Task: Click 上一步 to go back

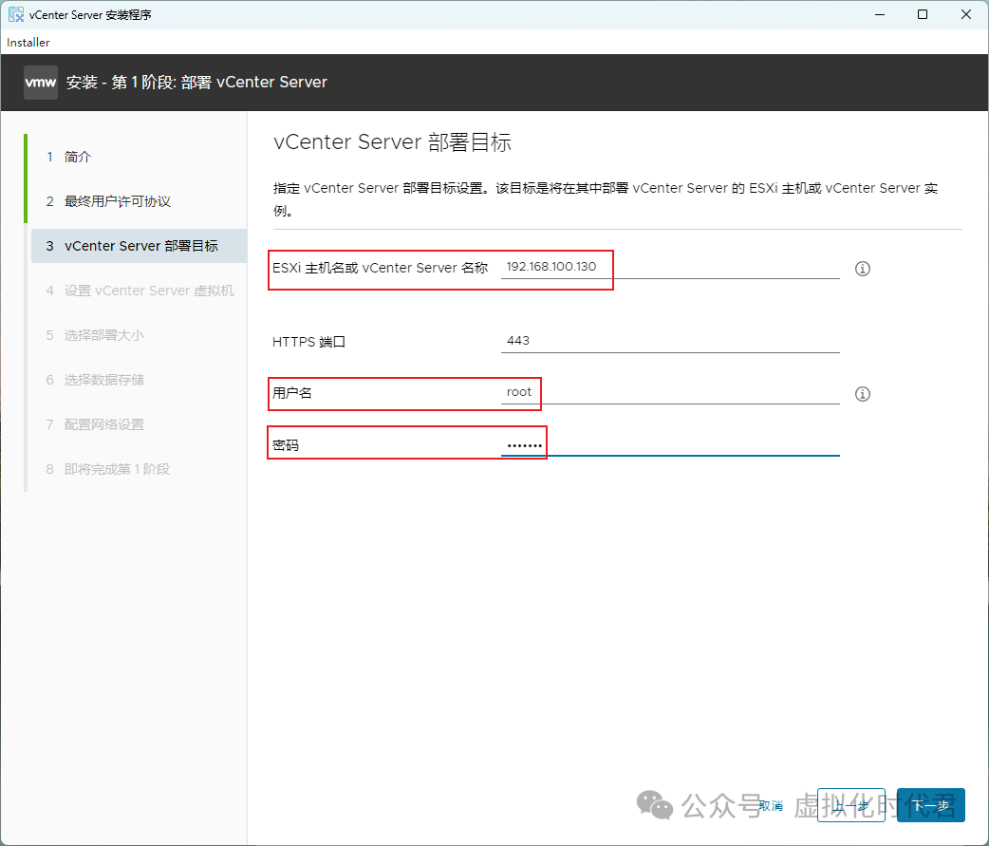Action: (850, 805)
